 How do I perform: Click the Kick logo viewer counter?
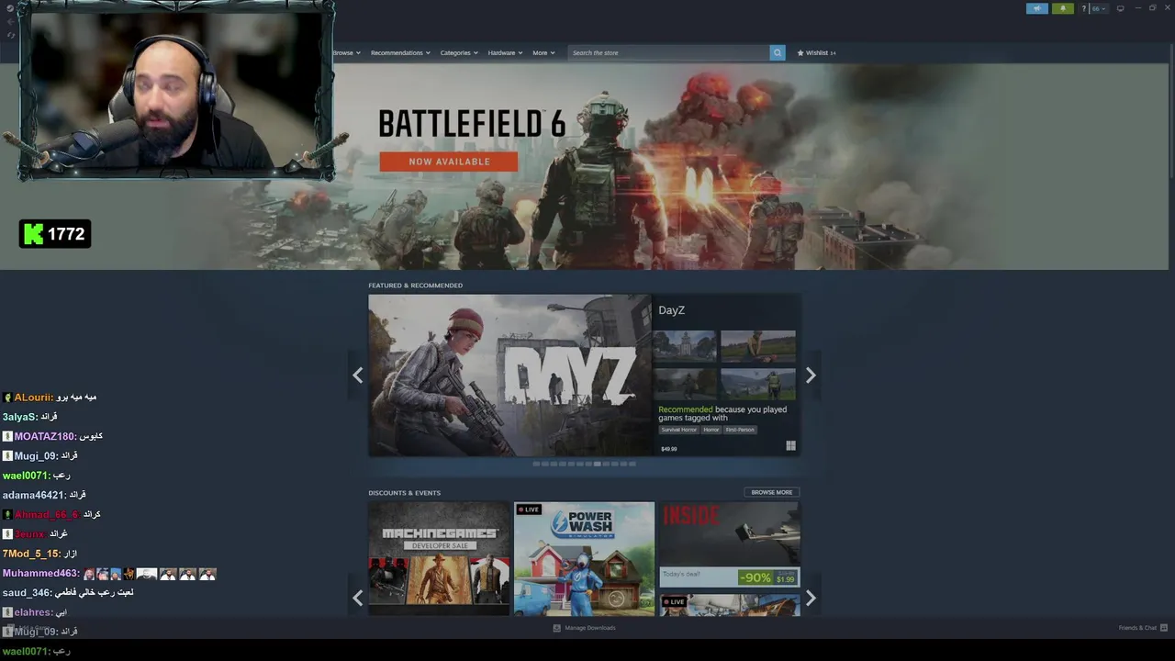click(x=55, y=234)
